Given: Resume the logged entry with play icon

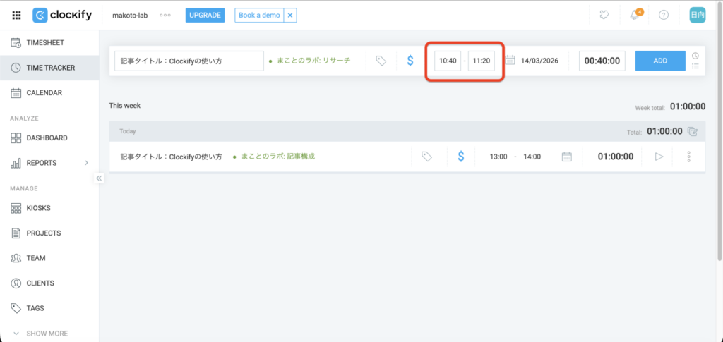Looking at the screenshot, I should click(659, 157).
